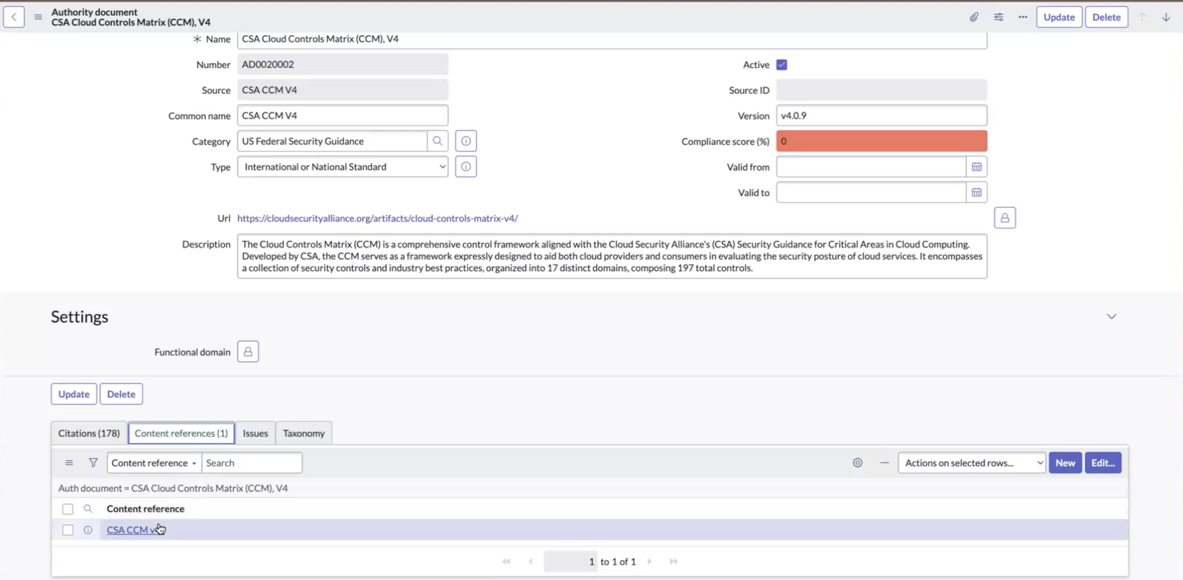Screen dimensions: 1183x580
Task: Unlock the Url field with lock icon
Action: point(1005,218)
